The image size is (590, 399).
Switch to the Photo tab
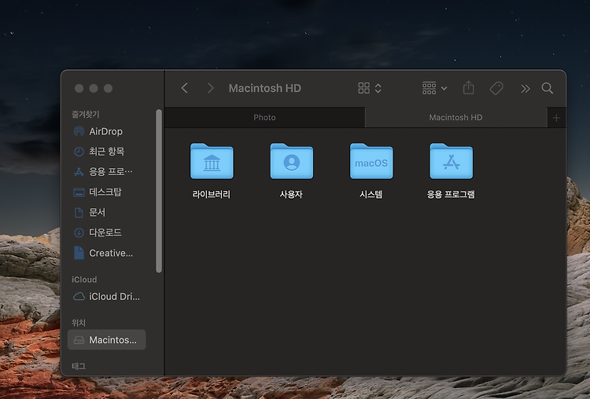[264, 118]
